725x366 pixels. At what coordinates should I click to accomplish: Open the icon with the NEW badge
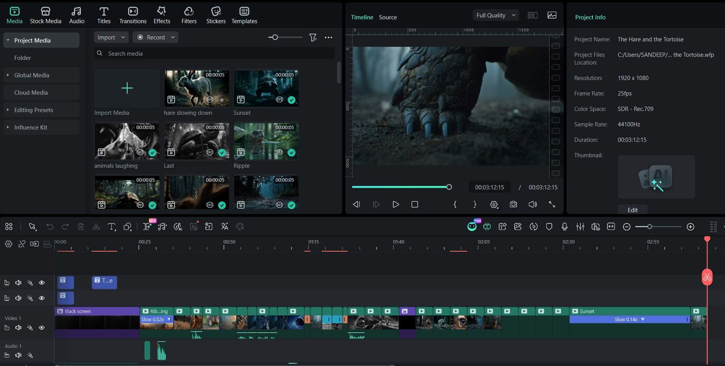pyautogui.click(x=147, y=226)
